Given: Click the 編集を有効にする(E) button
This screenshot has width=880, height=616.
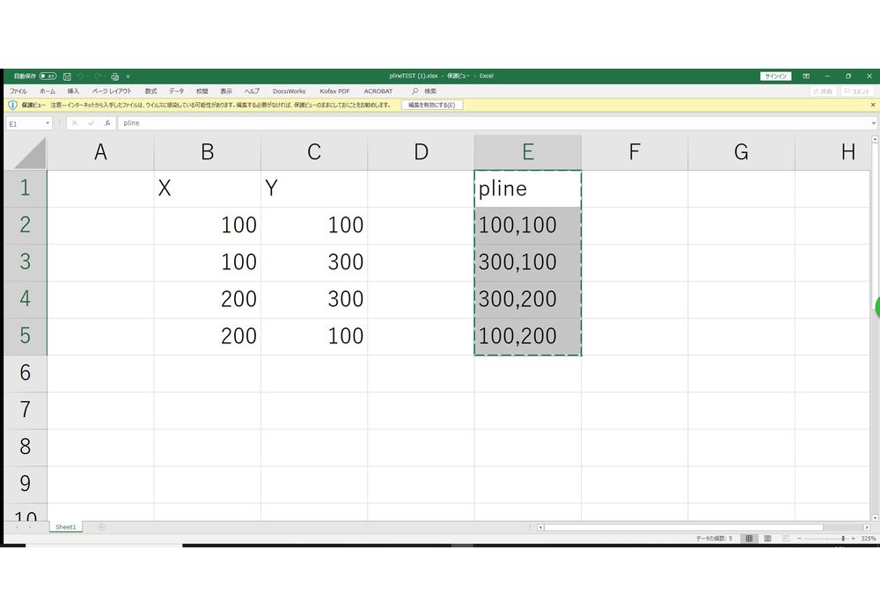Looking at the screenshot, I should [x=431, y=105].
